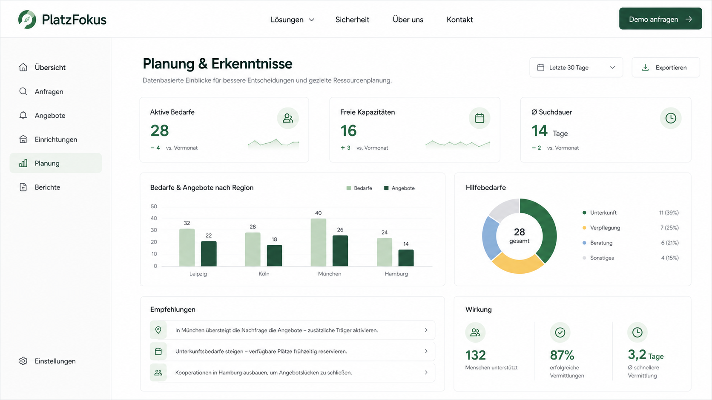Click the bell icon beside Angebote

23,115
